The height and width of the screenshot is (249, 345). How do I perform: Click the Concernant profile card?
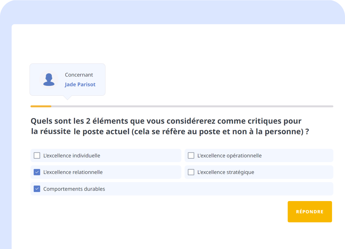[x=67, y=79]
